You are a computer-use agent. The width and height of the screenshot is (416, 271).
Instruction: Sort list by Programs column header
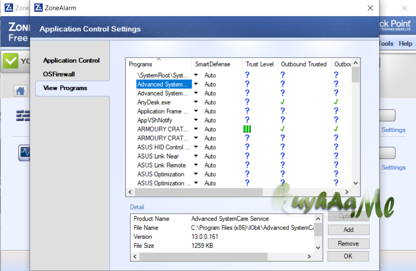point(159,64)
